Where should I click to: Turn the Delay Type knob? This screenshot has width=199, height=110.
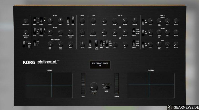(x=150, y=44)
